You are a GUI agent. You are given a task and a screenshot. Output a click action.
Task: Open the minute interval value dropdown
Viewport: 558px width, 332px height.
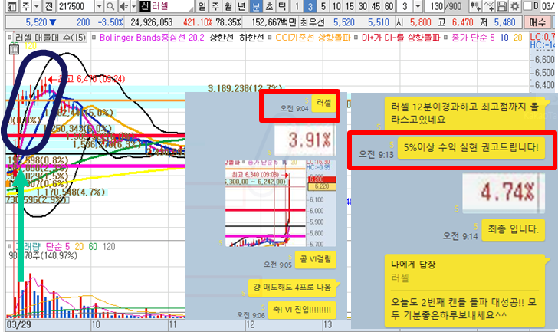point(419,6)
